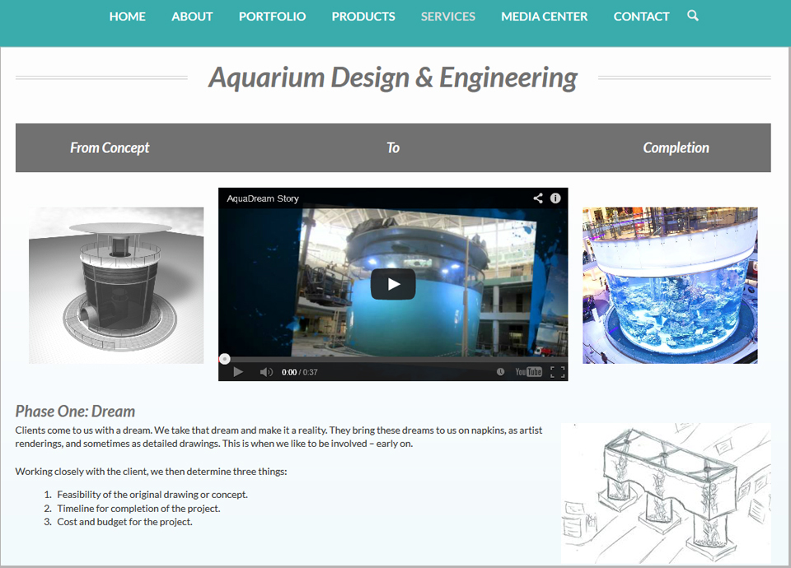Viewport: 791px width, 568px height.
Task: Click the AquaDream Story video title
Action: point(263,198)
